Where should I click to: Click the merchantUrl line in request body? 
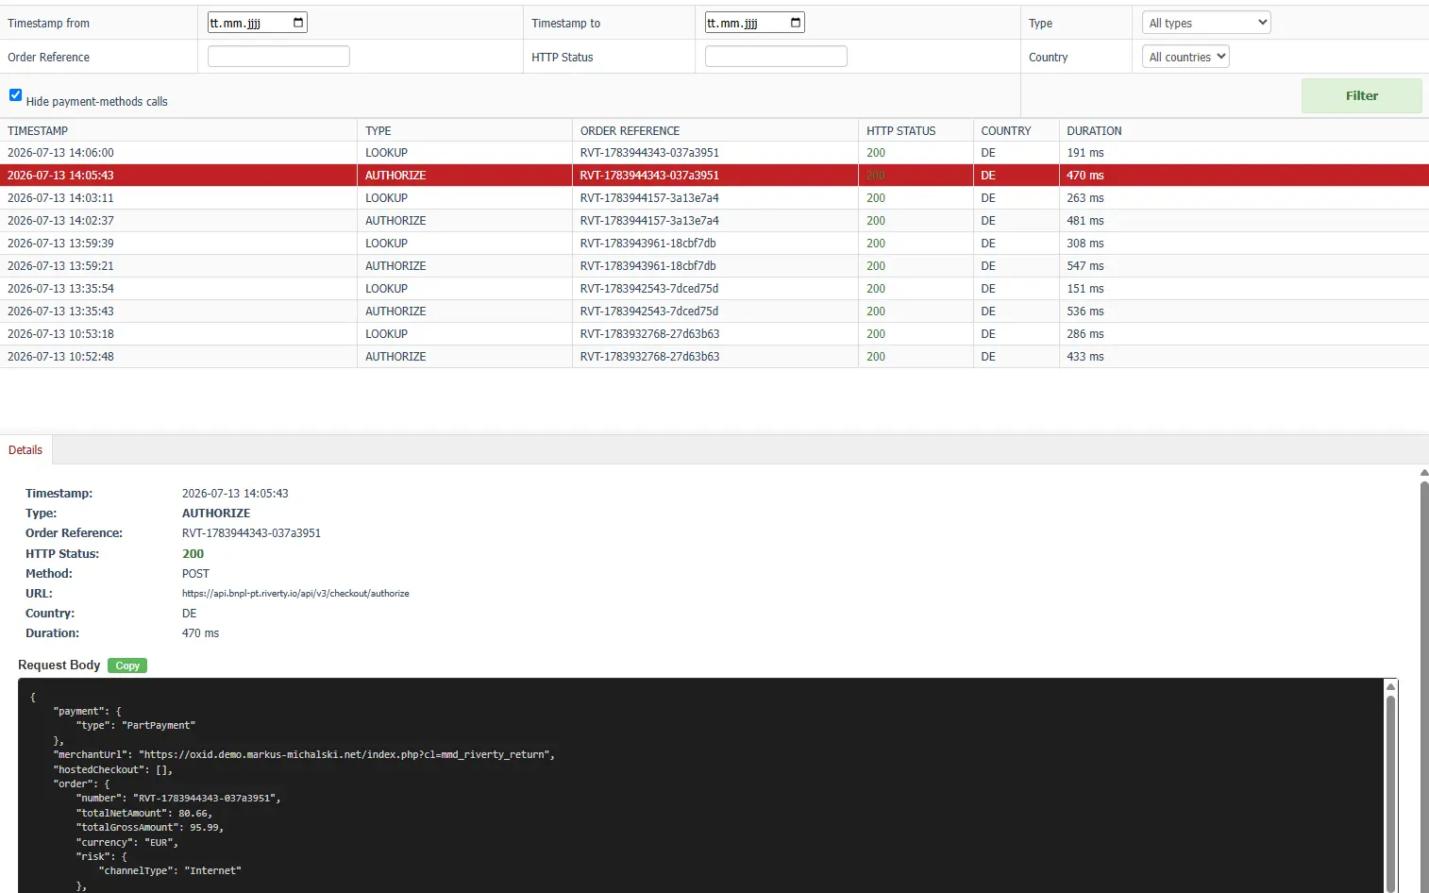point(304,755)
